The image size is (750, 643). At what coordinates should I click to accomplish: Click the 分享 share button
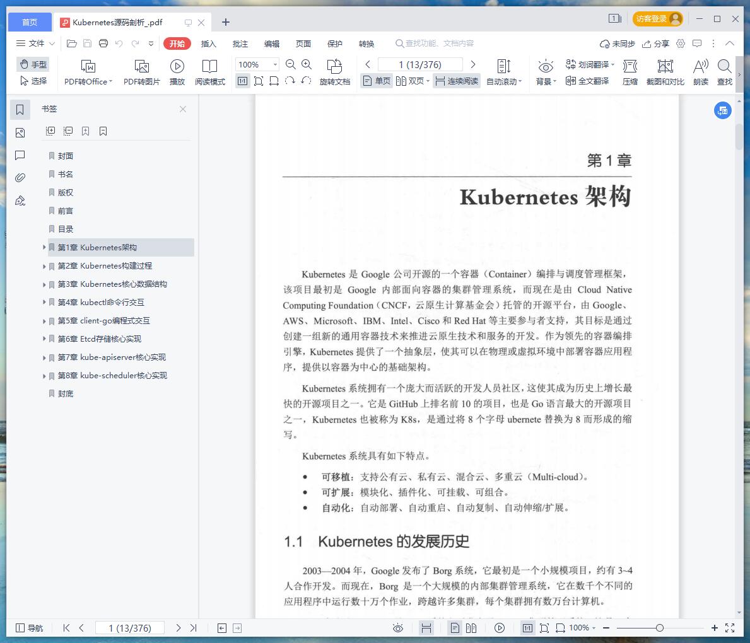(655, 43)
